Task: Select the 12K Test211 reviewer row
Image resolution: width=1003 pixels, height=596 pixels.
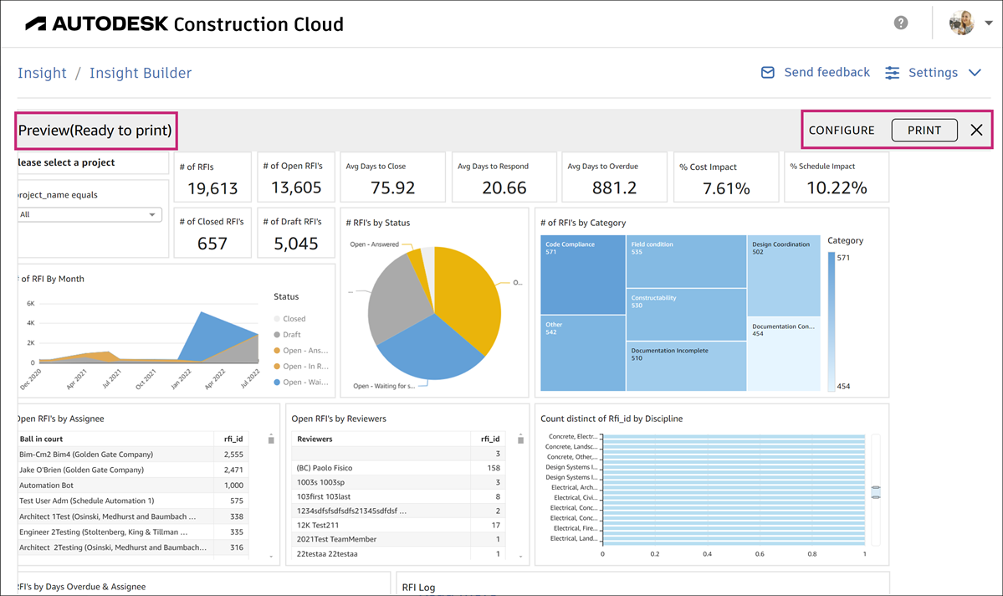Action: click(x=399, y=525)
